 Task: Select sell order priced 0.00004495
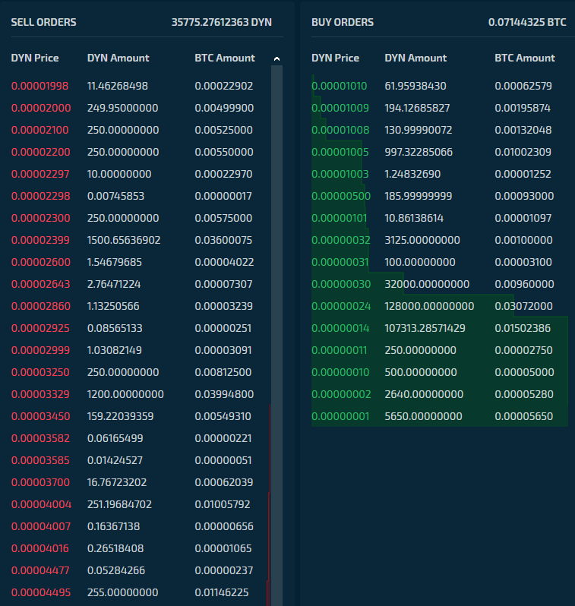click(x=141, y=592)
